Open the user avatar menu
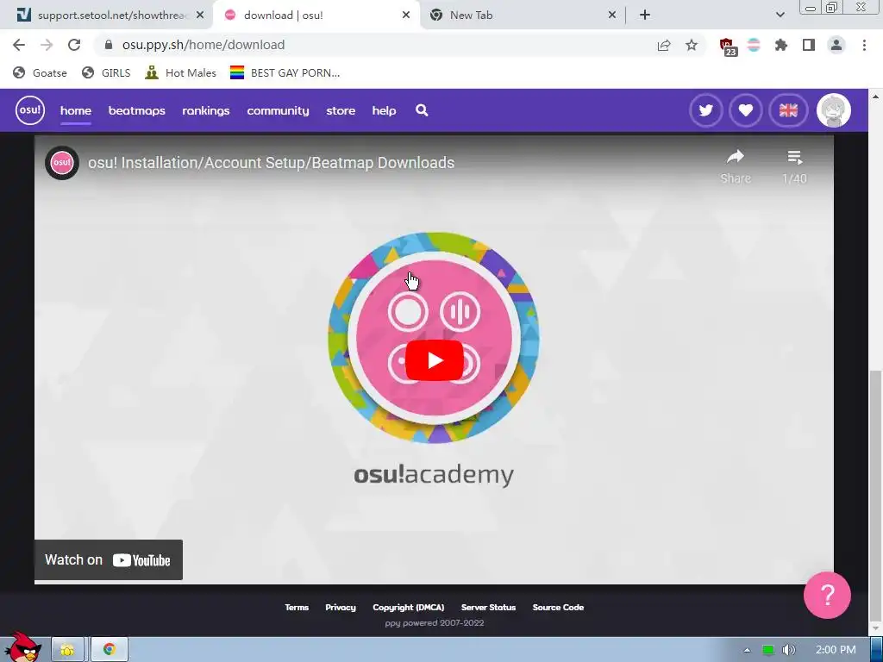The image size is (883, 662). pos(834,110)
